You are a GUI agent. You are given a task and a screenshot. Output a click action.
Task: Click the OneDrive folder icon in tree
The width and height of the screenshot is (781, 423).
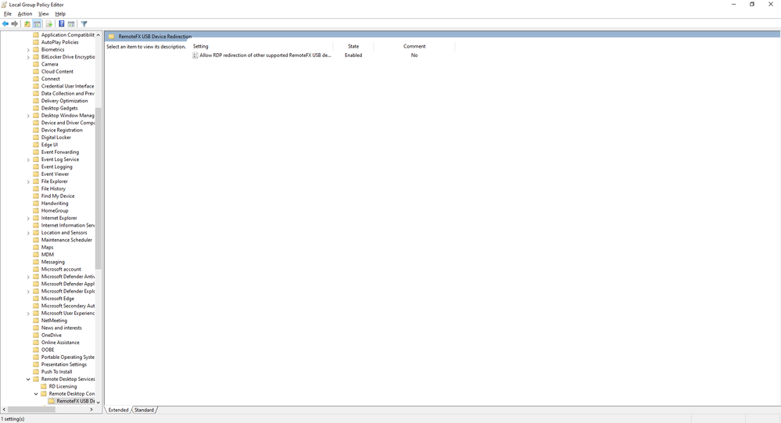36,335
